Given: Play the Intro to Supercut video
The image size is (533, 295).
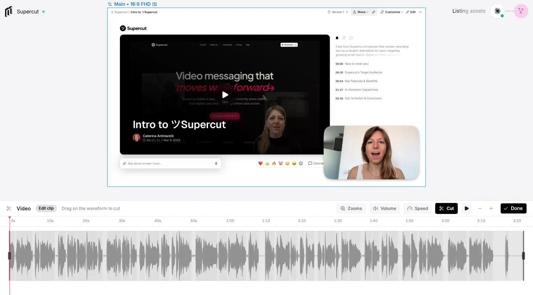Looking at the screenshot, I should [225, 95].
